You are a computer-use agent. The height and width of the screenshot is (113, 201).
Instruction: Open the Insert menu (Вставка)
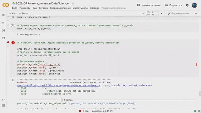43,8
